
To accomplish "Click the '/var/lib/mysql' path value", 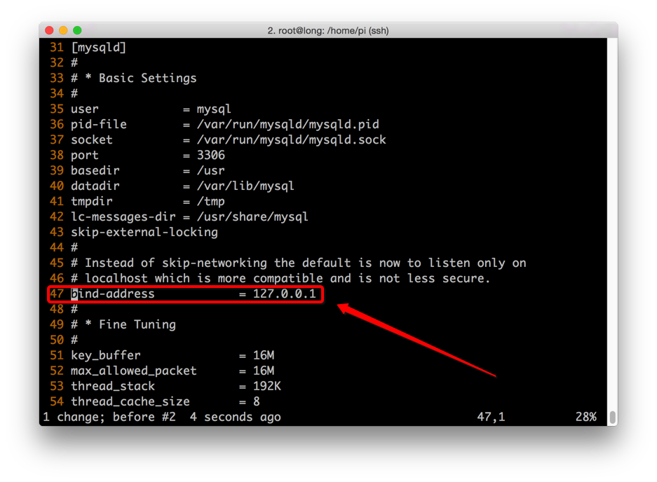I will pos(245,186).
